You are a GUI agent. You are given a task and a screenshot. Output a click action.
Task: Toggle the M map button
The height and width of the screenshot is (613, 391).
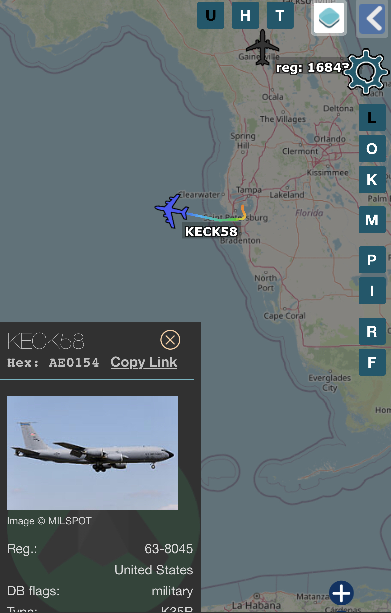372,220
